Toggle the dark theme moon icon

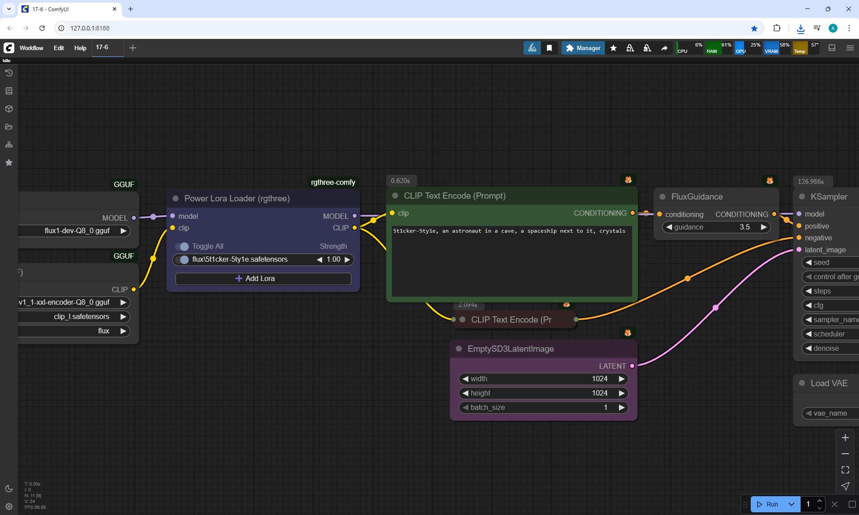point(9,489)
